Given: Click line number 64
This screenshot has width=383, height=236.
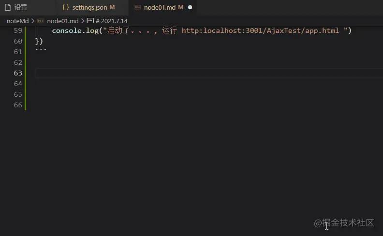Looking at the screenshot, I should pos(18,84).
